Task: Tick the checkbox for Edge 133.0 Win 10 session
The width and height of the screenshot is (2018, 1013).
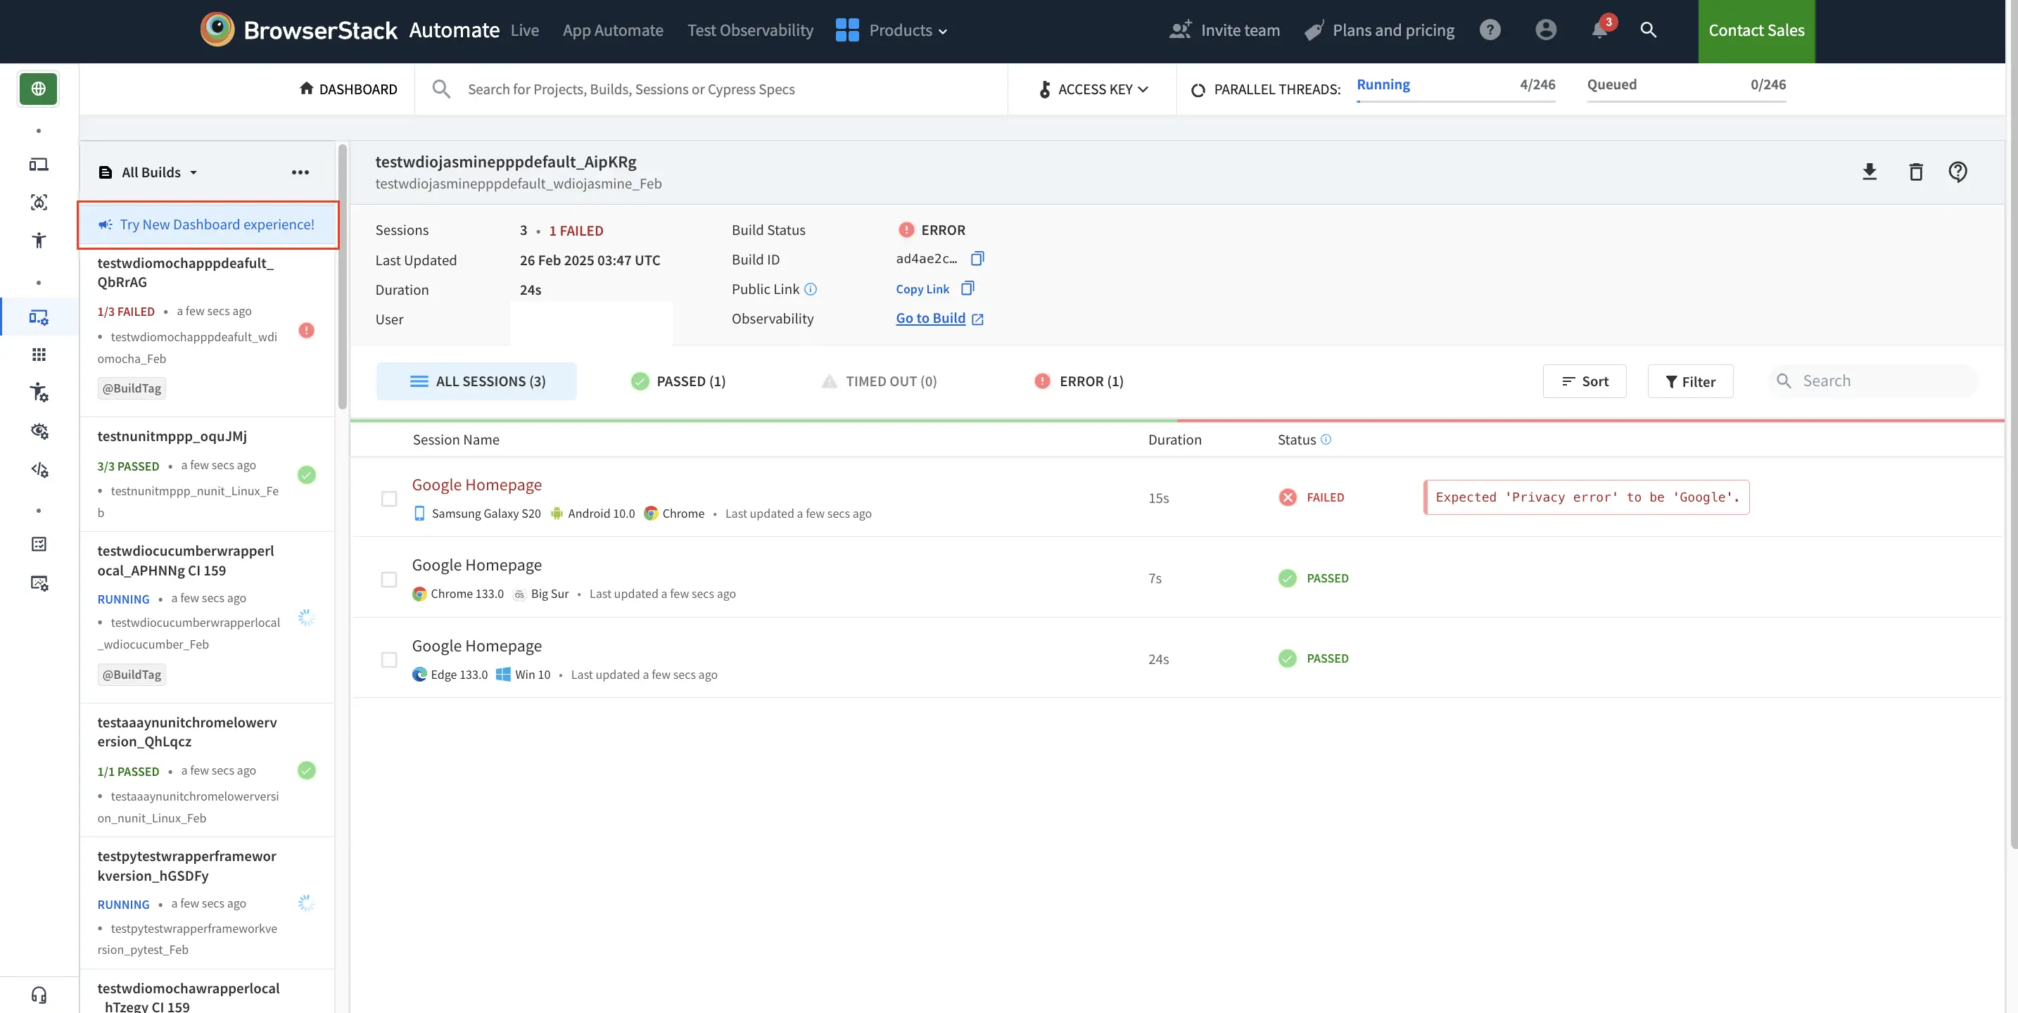Action: [388, 660]
